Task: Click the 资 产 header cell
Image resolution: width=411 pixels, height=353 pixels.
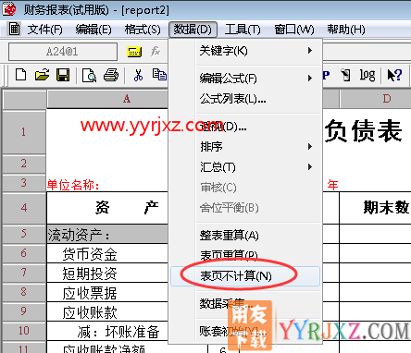Action: [107, 208]
